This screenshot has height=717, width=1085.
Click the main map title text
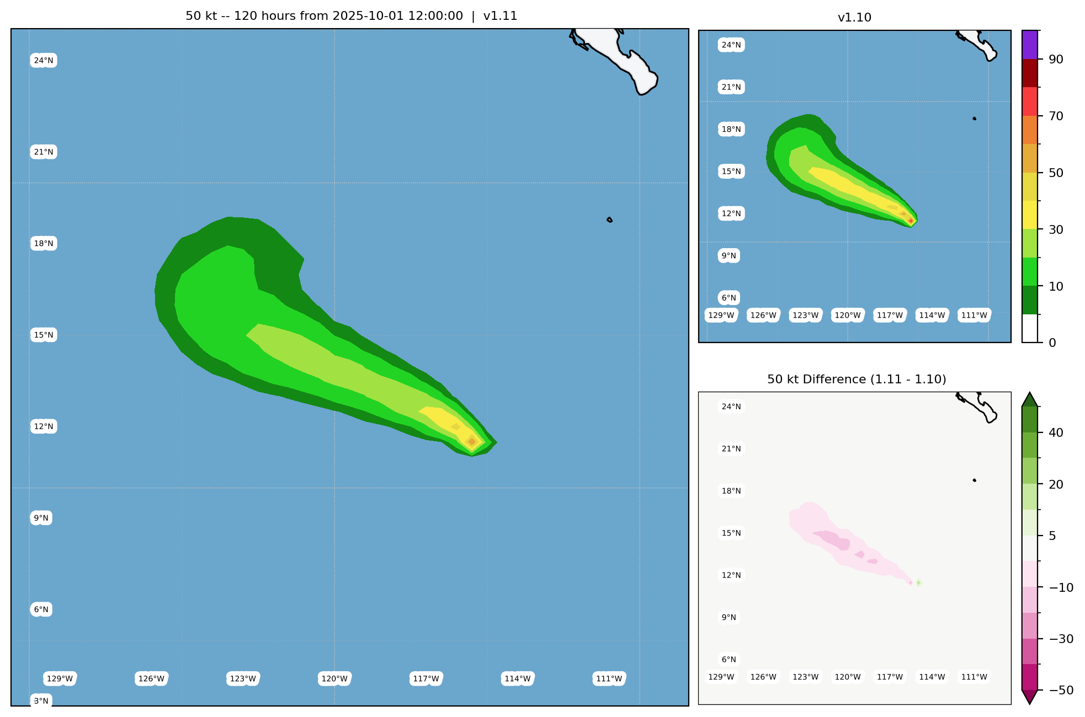[351, 16]
